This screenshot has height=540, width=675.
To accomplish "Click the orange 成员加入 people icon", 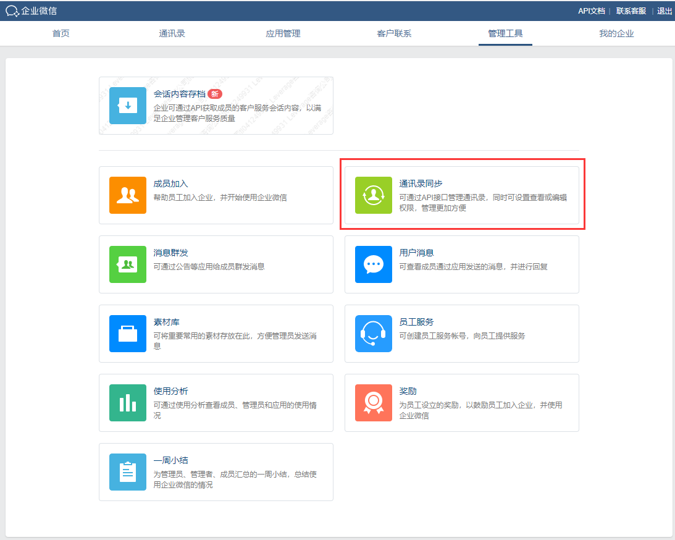I will [x=128, y=195].
